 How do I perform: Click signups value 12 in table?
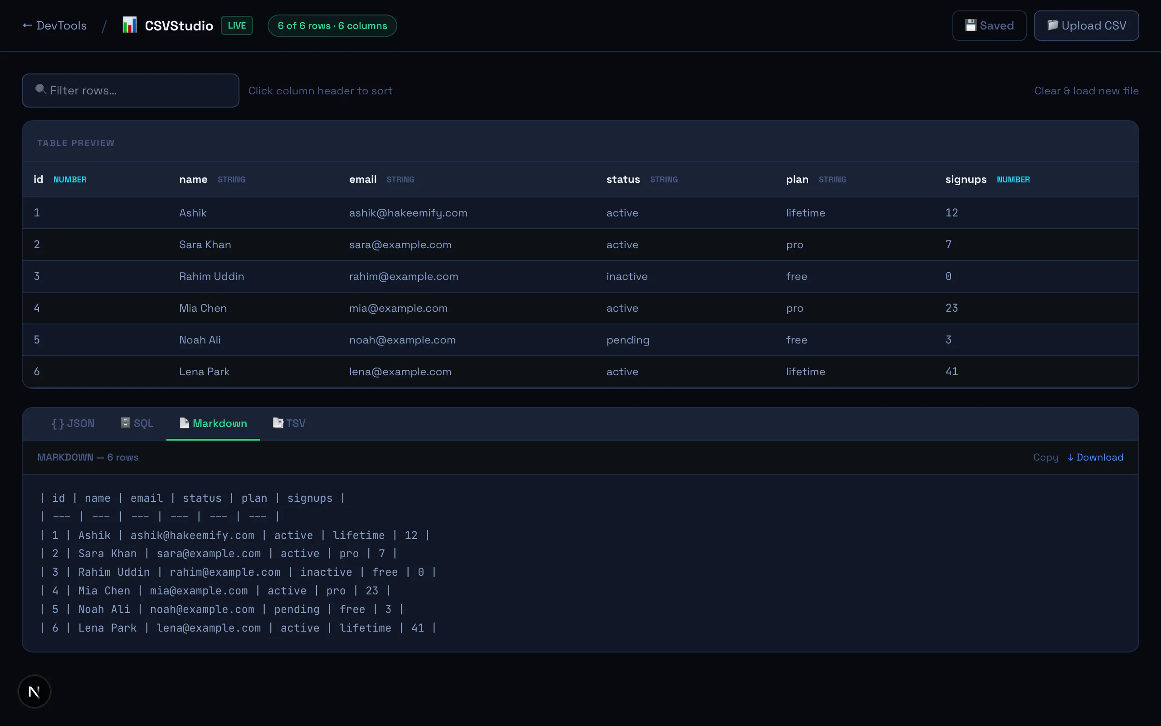951,213
